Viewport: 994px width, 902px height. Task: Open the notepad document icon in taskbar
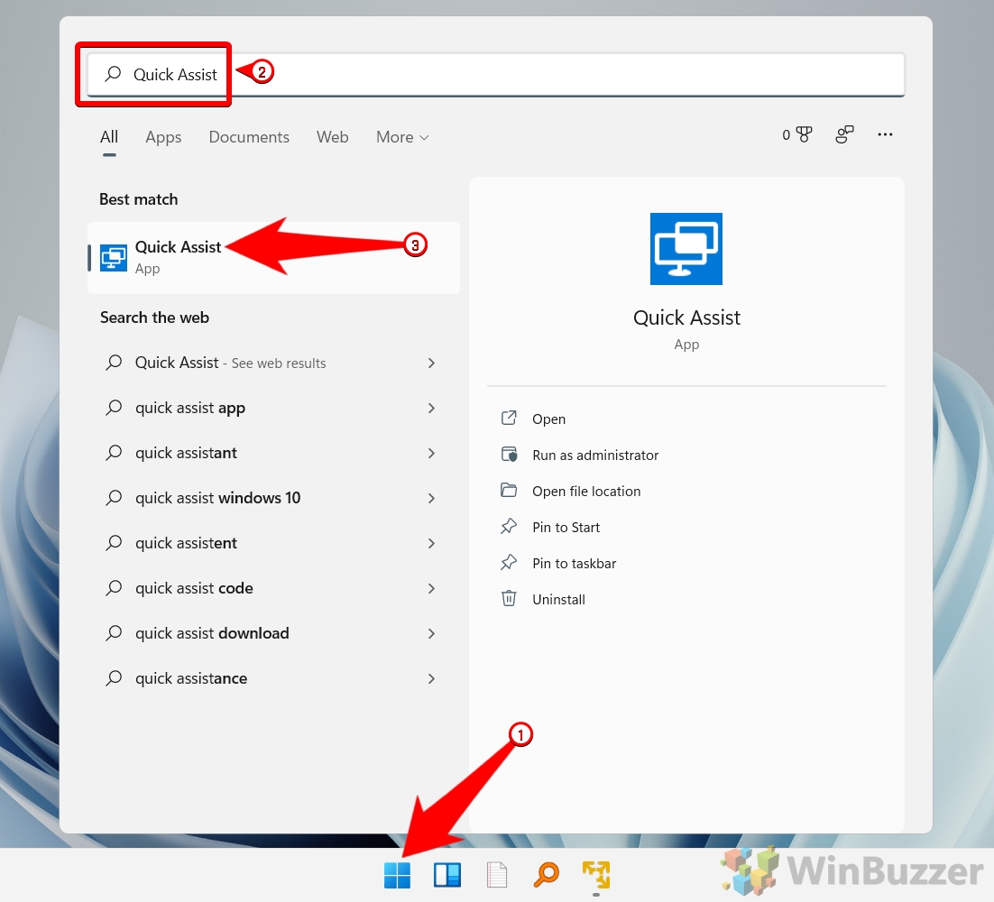pos(497,875)
